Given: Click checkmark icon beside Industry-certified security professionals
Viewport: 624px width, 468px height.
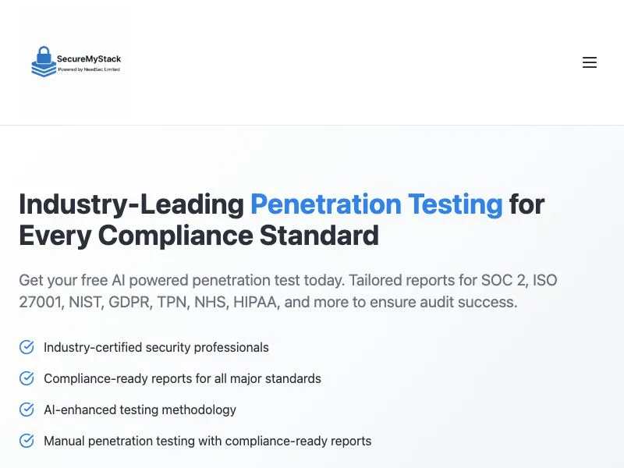Looking at the screenshot, I should tap(27, 347).
